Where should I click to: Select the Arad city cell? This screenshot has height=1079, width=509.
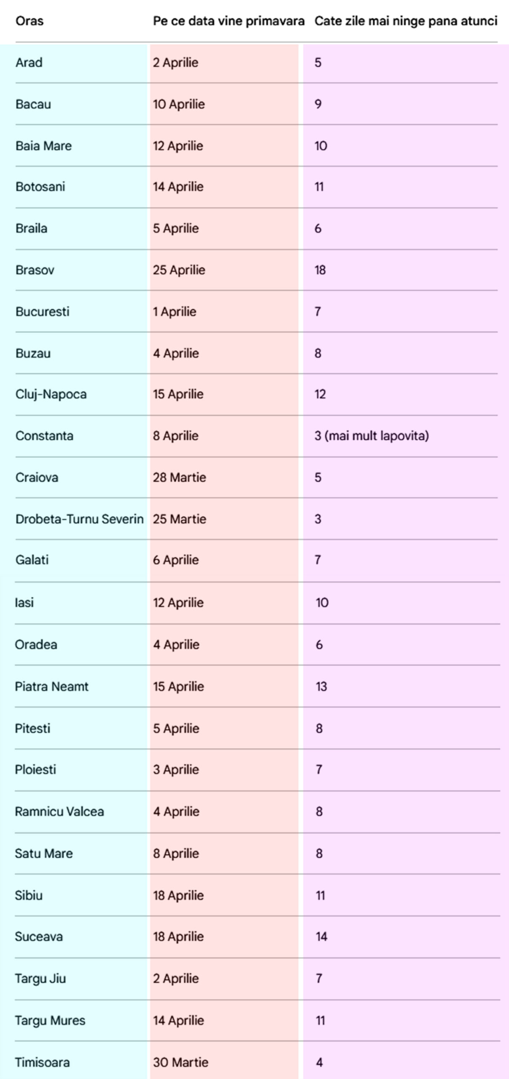[29, 63]
